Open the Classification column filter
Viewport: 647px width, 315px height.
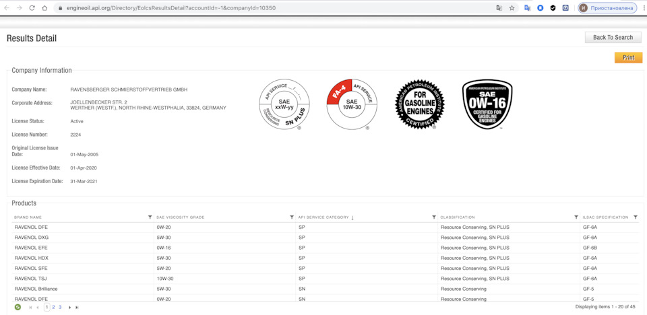576,217
